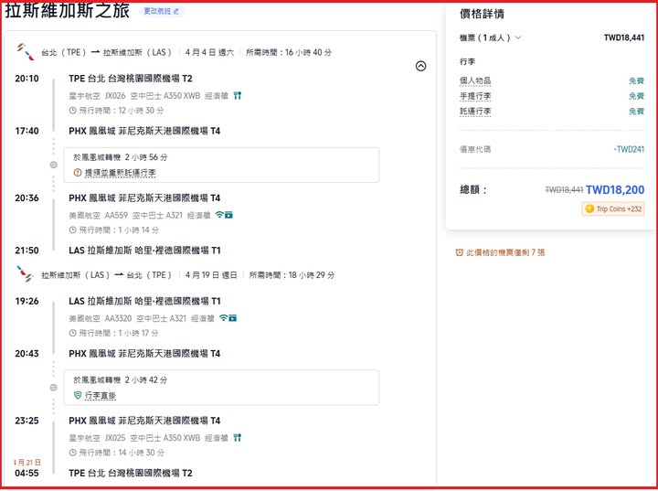Image resolution: width=658 pixels, height=491 pixels.
Task: Click the 更改航班 change flight link
Action: (x=163, y=11)
